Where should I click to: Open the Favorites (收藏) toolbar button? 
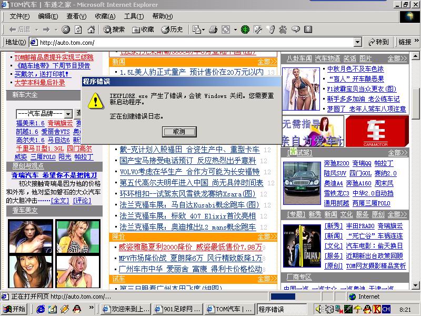[x=143, y=29]
